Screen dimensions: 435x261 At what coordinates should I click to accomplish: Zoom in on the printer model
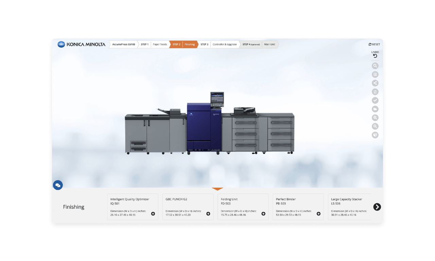(x=375, y=118)
